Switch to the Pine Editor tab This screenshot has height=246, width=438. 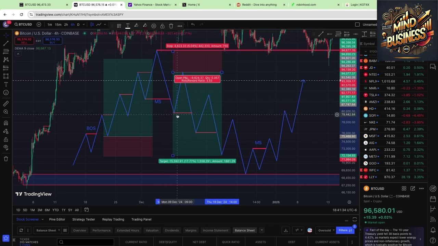[57, 219]
